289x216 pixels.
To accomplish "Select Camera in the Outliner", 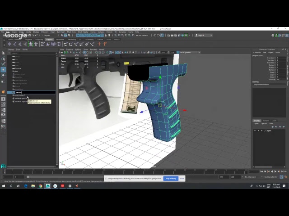I will (x=18, y=68).
